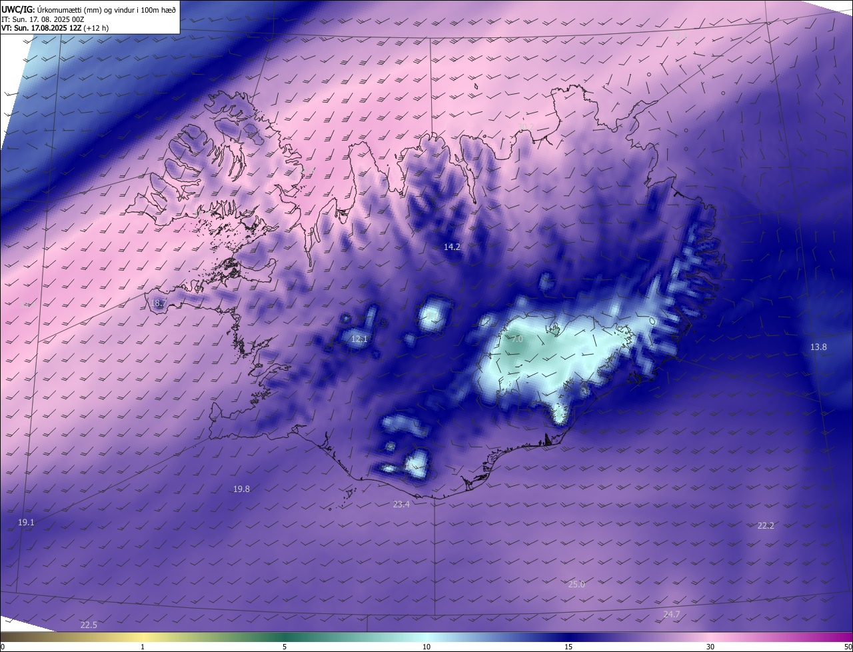Select the map value label 12.1
Image resolution: width=853 pixels, height=652 pixels.
point(359,339)
